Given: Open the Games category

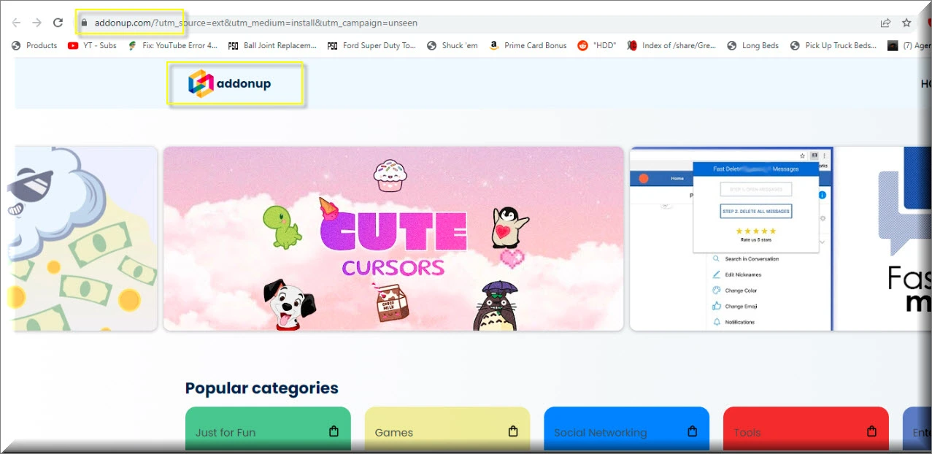Looking at the screenshot, I should pyautogui.click(x=447, y=429).
